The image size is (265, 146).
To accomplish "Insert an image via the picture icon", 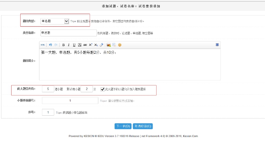I will 108,45.
